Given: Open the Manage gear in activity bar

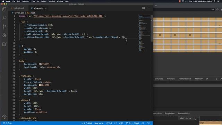Looking at the screenshot, I should (x=4, y=117).
